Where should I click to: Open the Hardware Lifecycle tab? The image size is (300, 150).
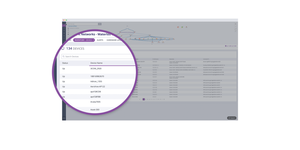point(114,40)
